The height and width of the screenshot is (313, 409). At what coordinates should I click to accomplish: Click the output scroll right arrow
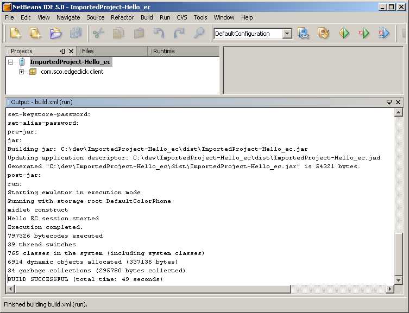pyautogui.click(x=389, y=289)
